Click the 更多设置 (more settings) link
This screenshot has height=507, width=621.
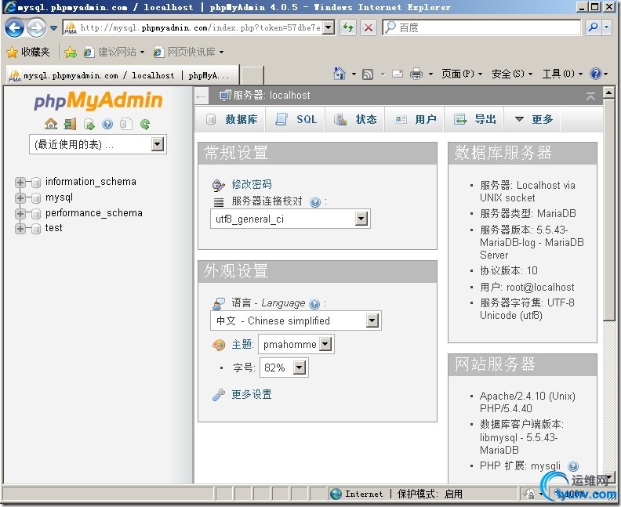[252, 395]
